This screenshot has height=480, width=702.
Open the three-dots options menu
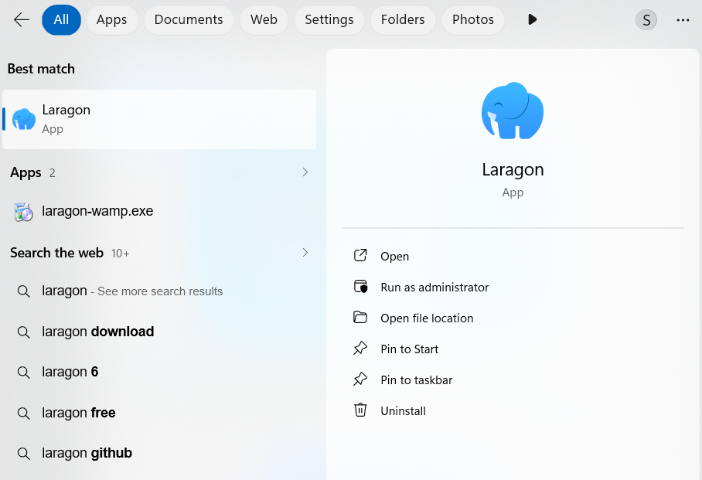pos(683,20)
